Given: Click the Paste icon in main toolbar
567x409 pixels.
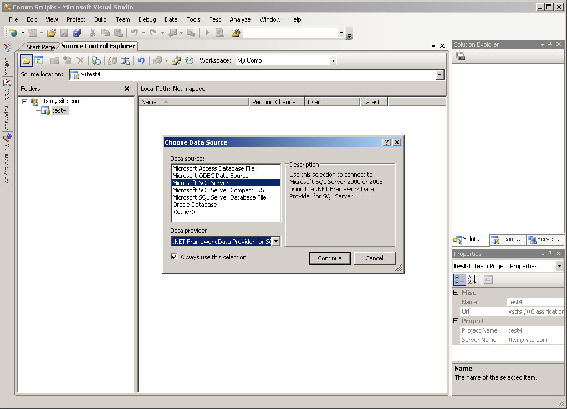Looking at the screenshot, I should point(118,33).
